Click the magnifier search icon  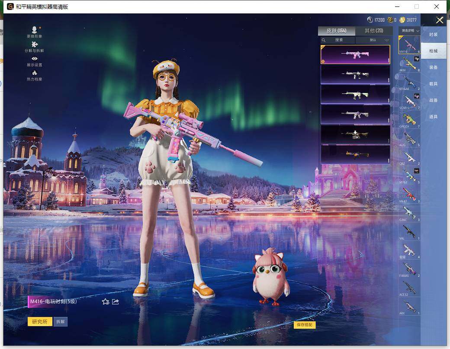pyautogui.click(x=324, y=40)
